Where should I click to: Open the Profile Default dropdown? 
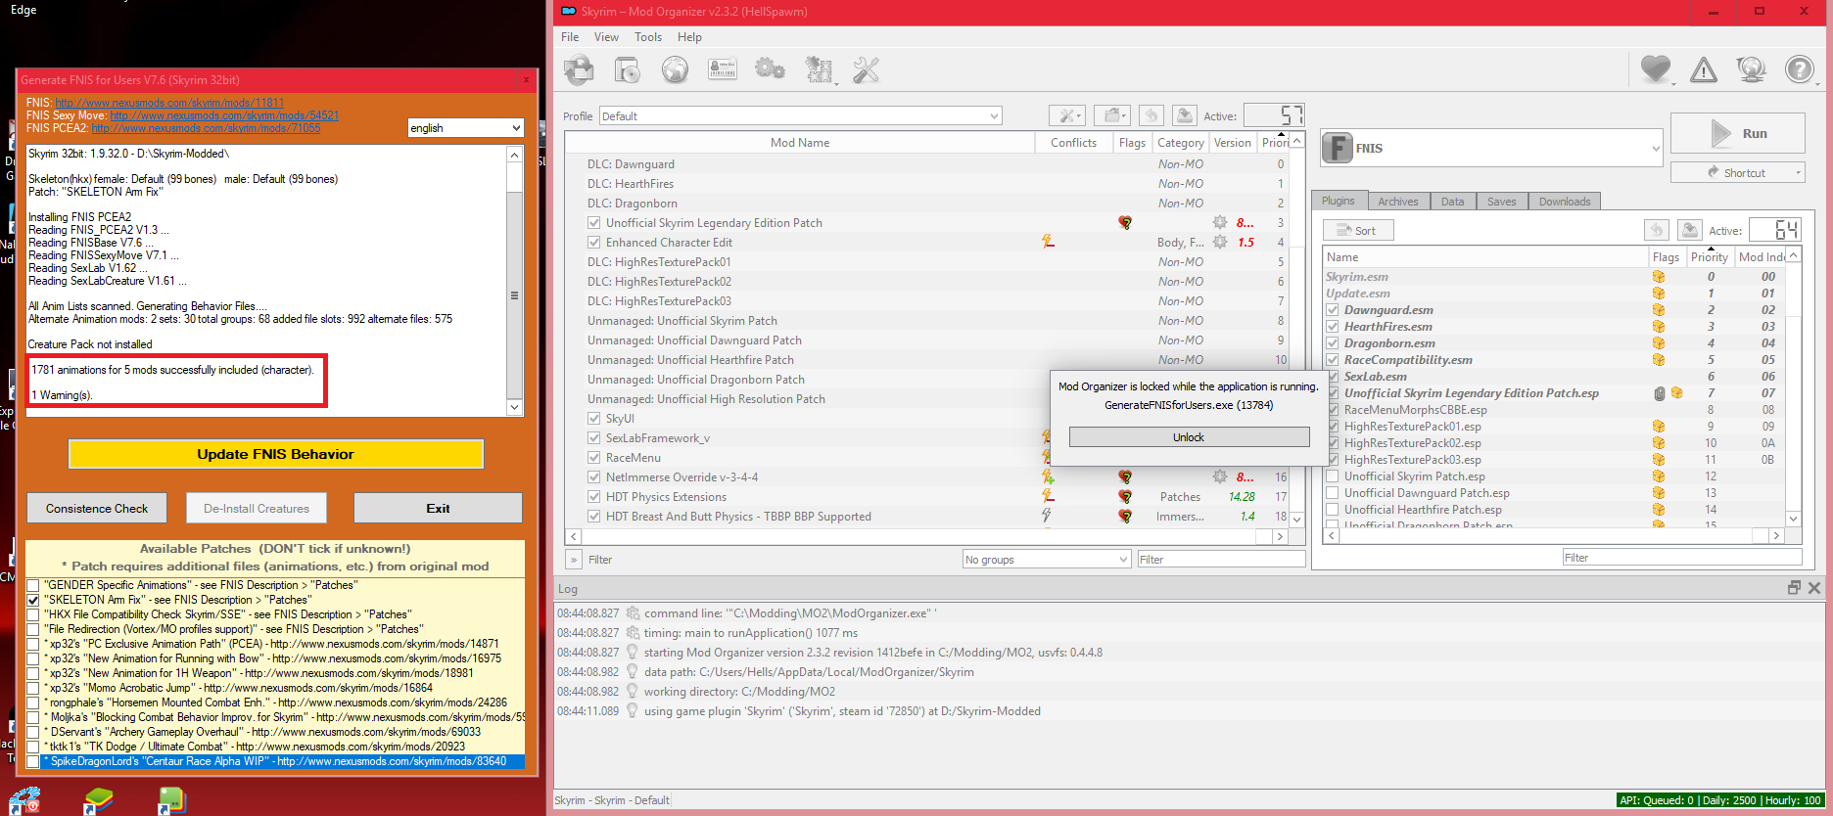tap(801, 116)
